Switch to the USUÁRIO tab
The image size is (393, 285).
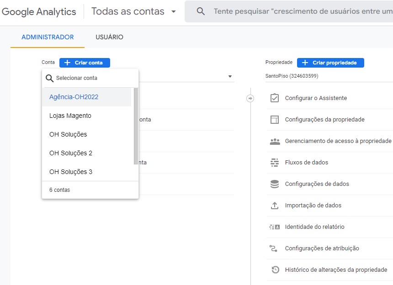coord(109,37)
